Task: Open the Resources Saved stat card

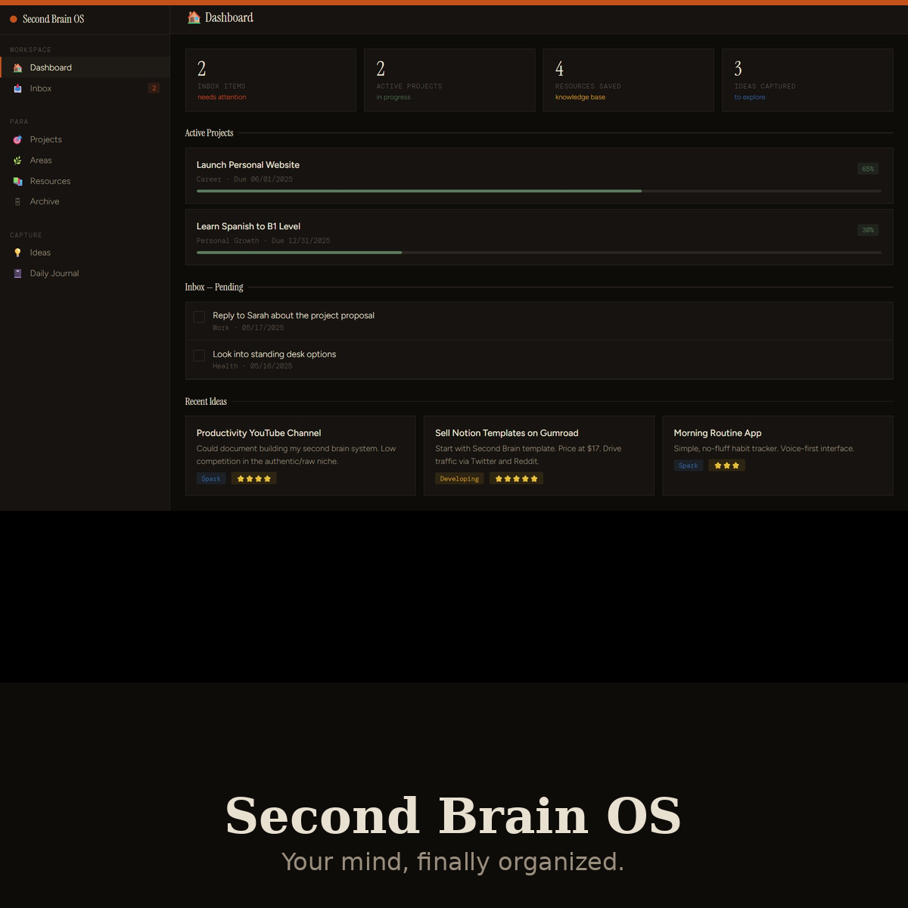Action: pyautogui.click(x=628, y=80)
